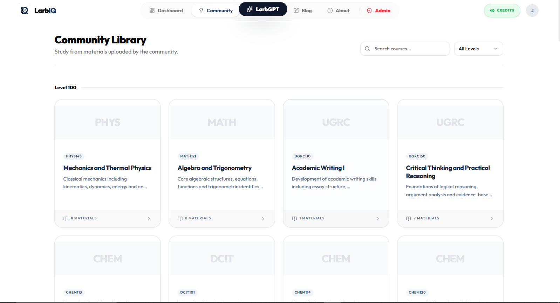
Task: Open the Blog page
Action: pyautogui.click(x=302, y=10)
